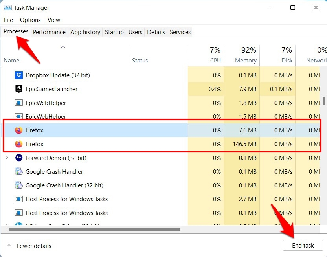Image resolution: width=327 pixels, height=257 pixels.
Task: Open the Options menu
Action: pos(30,20)
